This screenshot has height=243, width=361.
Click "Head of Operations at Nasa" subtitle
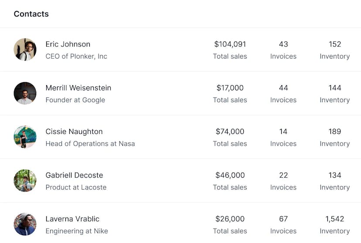pyautogui.click(x=90, y=144)
